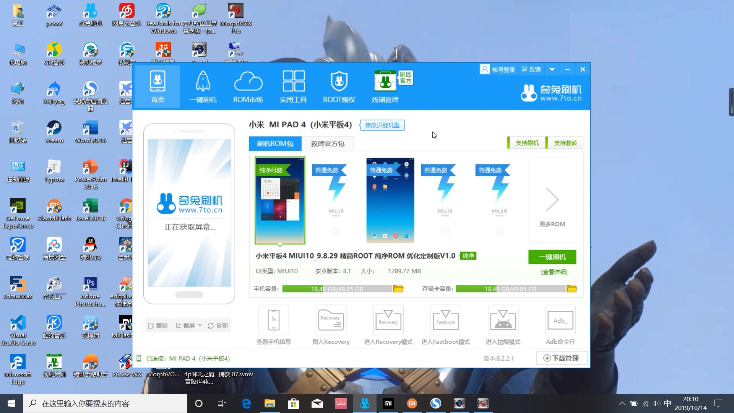Switch to the 刷机ROM包 tab
Screen dimensions: 734x413
[x=275, y=143]
